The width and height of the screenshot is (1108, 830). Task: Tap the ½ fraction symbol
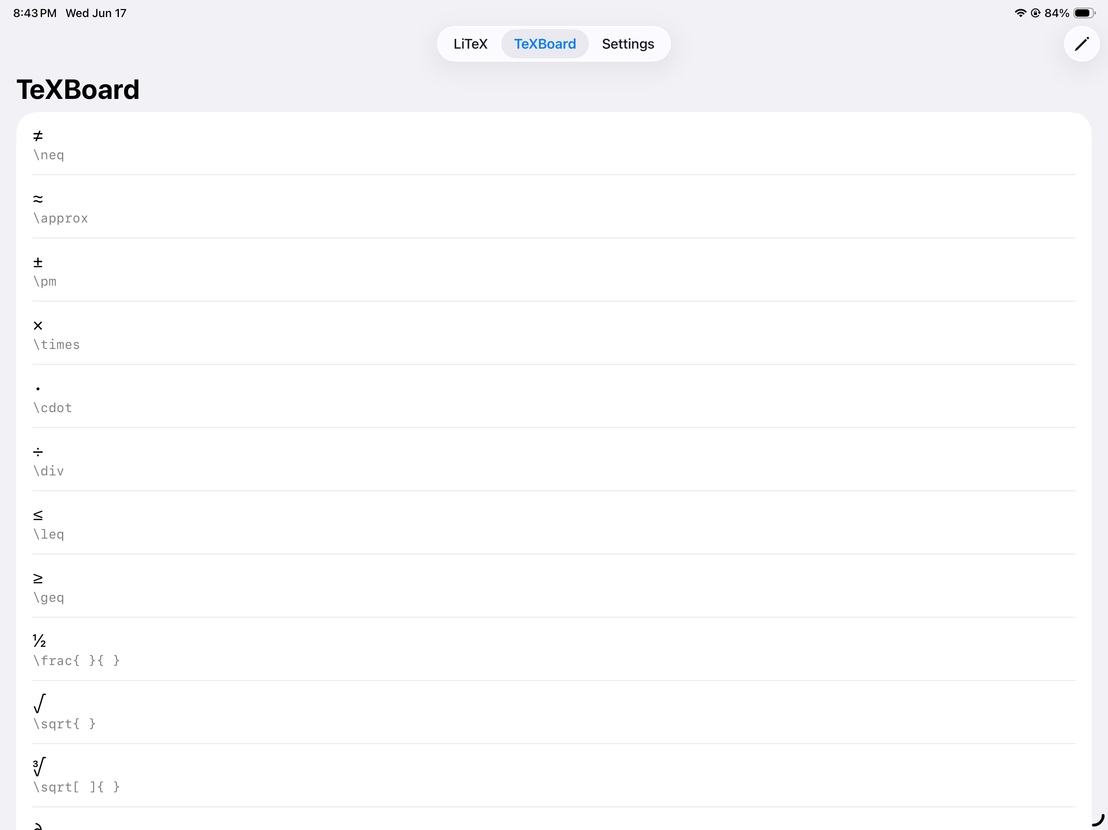pyautogui.click(x=39, y=640)
